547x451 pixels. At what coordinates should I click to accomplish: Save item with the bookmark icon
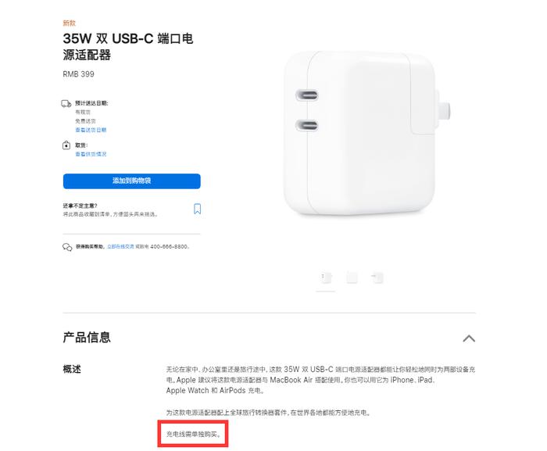coord(197,209)
